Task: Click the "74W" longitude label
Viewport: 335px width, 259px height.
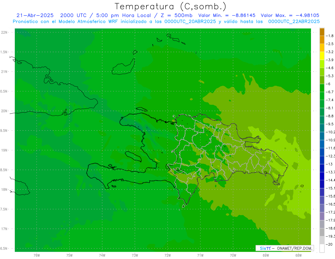Action: 102,255
